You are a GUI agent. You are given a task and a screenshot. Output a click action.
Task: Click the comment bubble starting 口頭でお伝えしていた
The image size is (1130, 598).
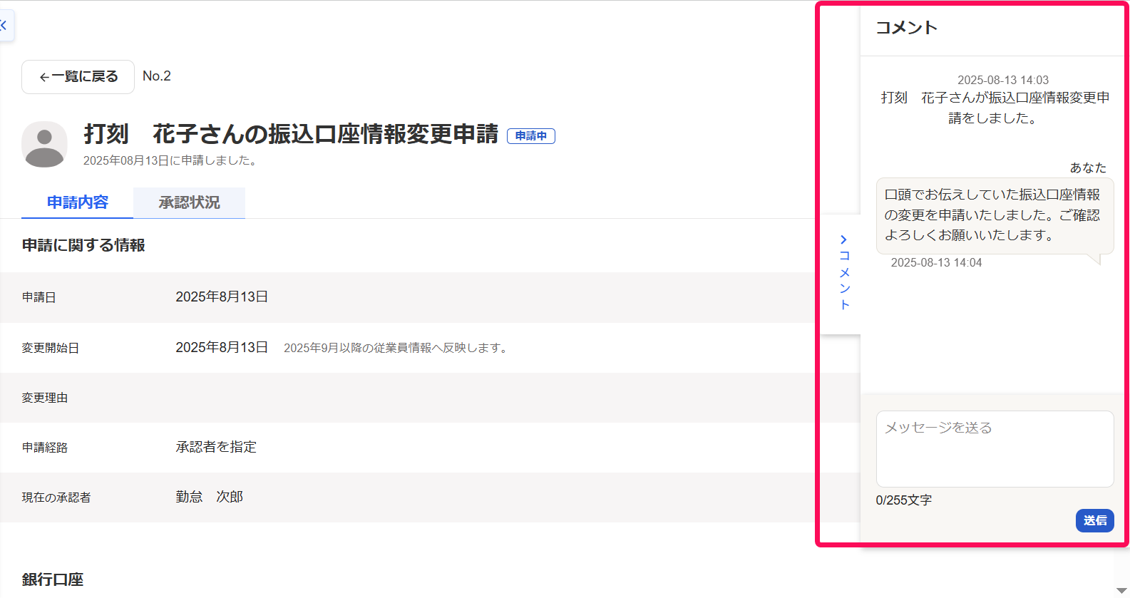pyautogui.click(x=995, y=215)
